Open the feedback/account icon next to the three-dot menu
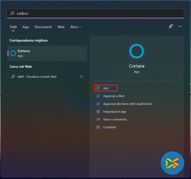This screenshot has height=179, width=191. (171, 26)
